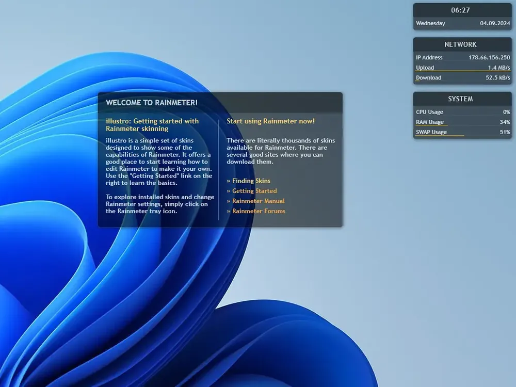
Task: Click the illustro description paragraph
Action: (158, 162)
